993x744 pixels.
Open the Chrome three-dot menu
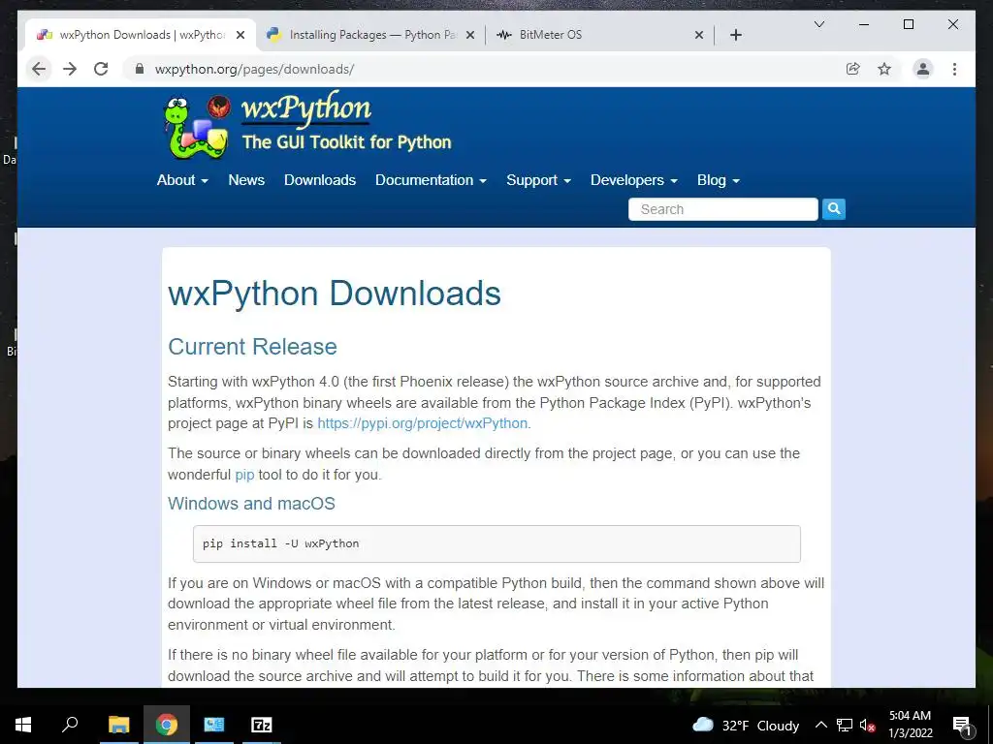[x=954, y=69]
